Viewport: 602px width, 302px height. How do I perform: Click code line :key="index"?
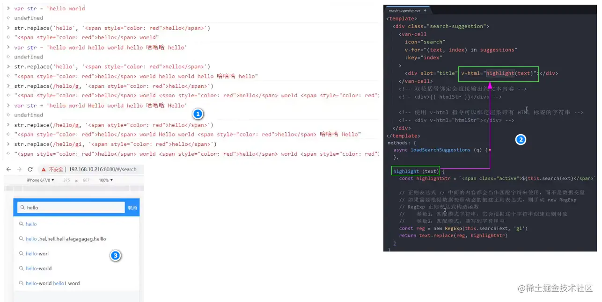(423, 58)
